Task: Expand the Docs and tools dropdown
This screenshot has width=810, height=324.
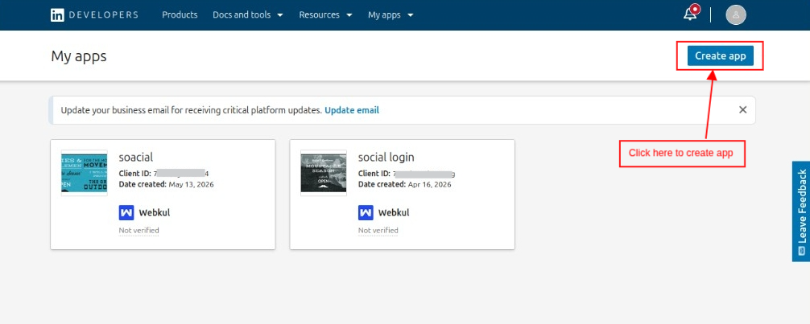Action: pos(248,15)
